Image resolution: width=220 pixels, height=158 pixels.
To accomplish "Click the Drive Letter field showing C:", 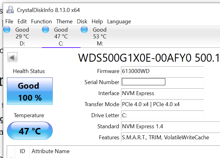I will coord(163,115).
